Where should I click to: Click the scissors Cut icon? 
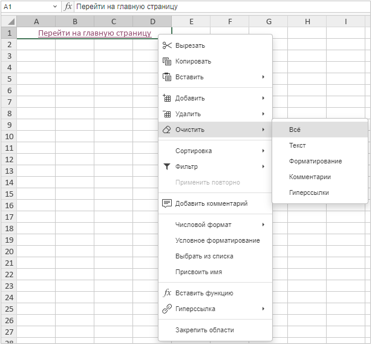[x=168, y=45]
